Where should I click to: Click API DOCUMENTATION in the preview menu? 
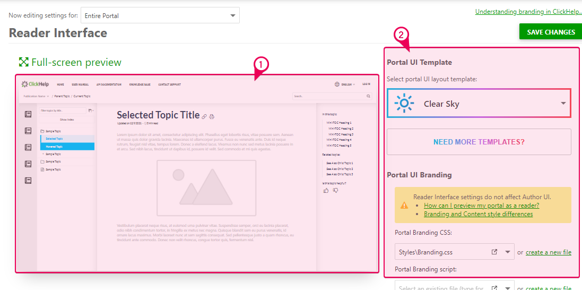point(109,84)
